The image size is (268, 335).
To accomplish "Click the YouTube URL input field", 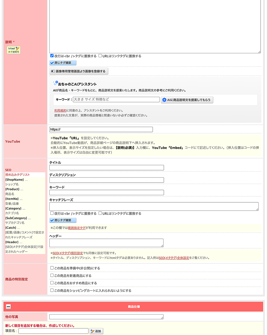I will pyautogui.click(x=101, y=129).
